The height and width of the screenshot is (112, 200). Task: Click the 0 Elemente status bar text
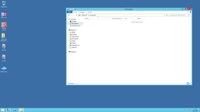(x=71, y=84)
